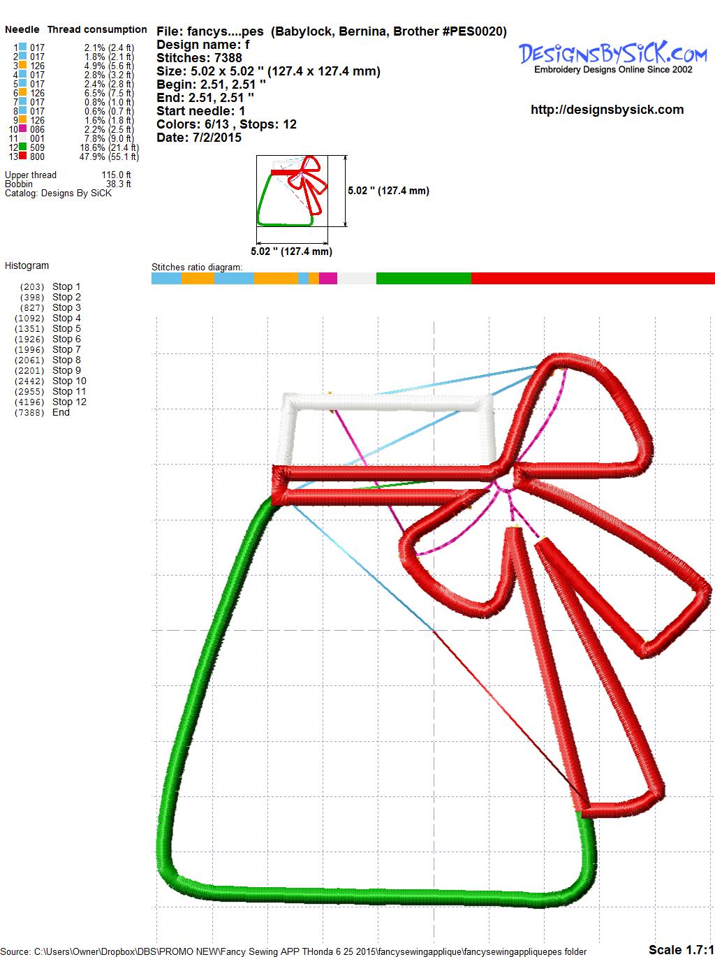
Task: Click the red segment of stitches ratio bar
Action: click(x=592, y=278)
